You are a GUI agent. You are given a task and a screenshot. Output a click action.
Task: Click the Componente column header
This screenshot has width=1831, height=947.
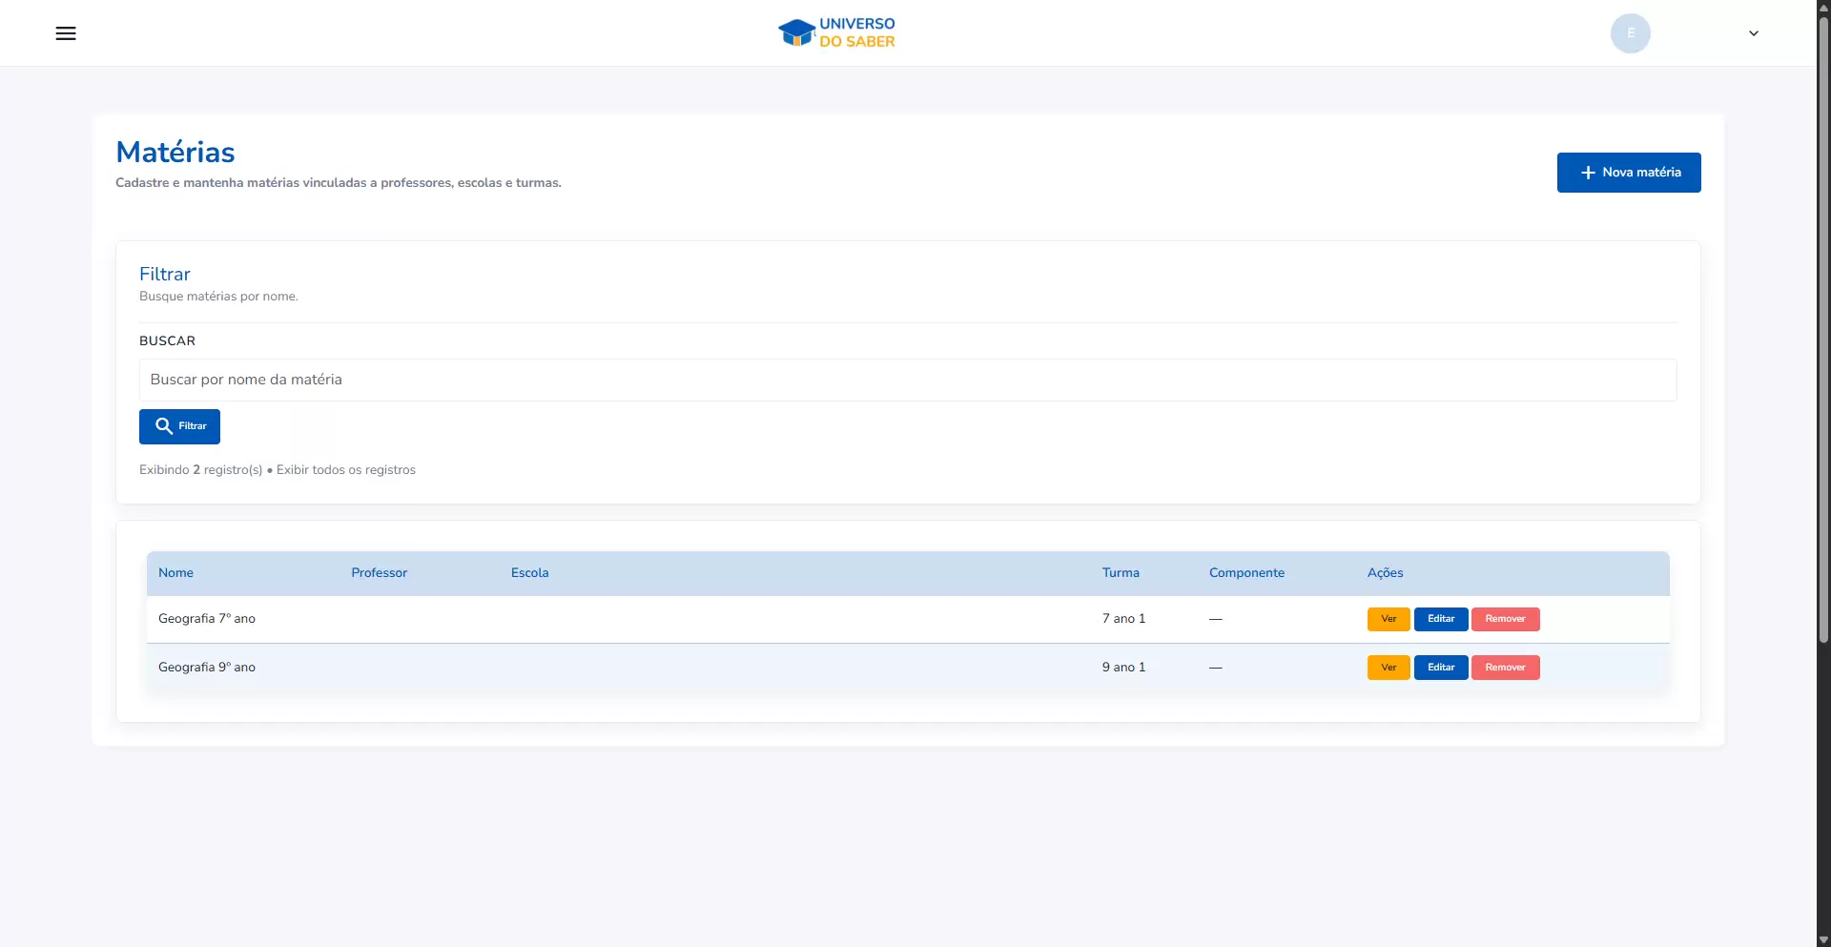point(1246,573)
